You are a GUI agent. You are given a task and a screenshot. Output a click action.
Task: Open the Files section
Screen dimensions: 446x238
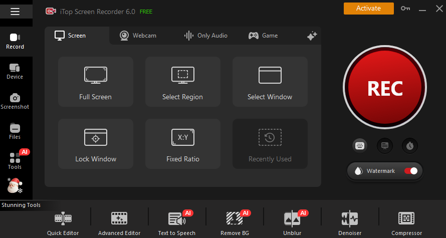(x=15, y=131)
